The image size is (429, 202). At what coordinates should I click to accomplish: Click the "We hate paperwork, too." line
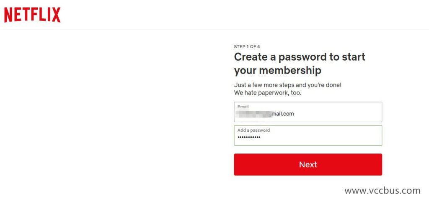click(267, 92)
